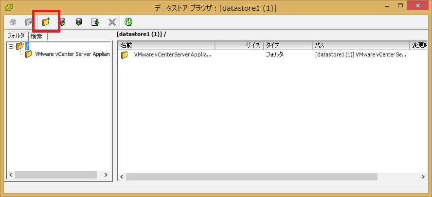Click the VMware vCenter folder icon in tree
The width and height of the screenshot is (432, 197).
coord(28,54)
